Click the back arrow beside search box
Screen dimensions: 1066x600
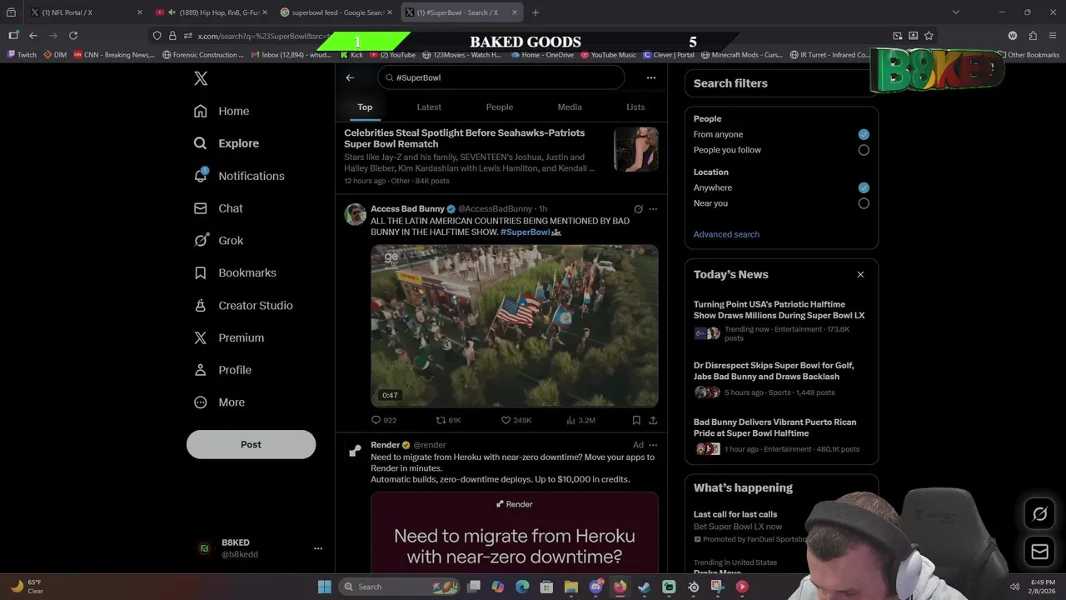[350, 77]
